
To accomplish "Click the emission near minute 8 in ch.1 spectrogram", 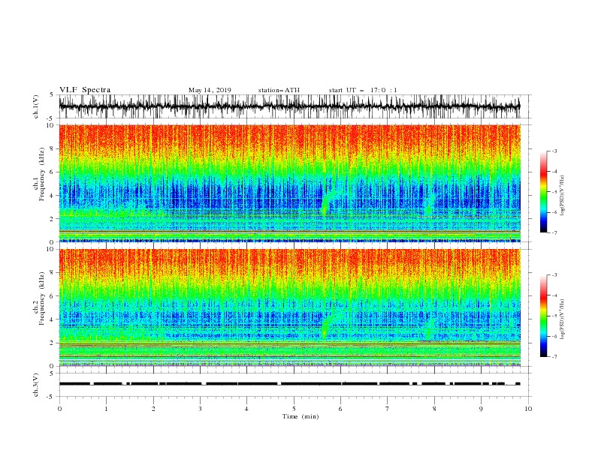I will click(430, 205).
